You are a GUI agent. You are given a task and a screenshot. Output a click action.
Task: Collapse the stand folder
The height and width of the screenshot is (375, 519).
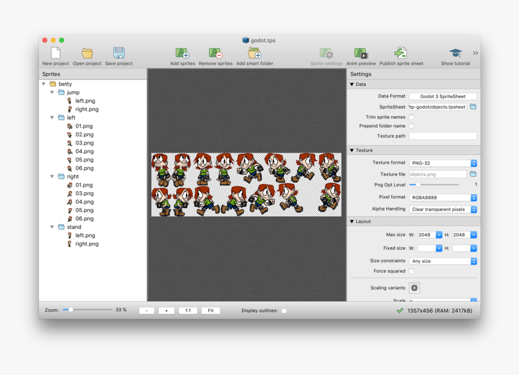click(52, 227)
